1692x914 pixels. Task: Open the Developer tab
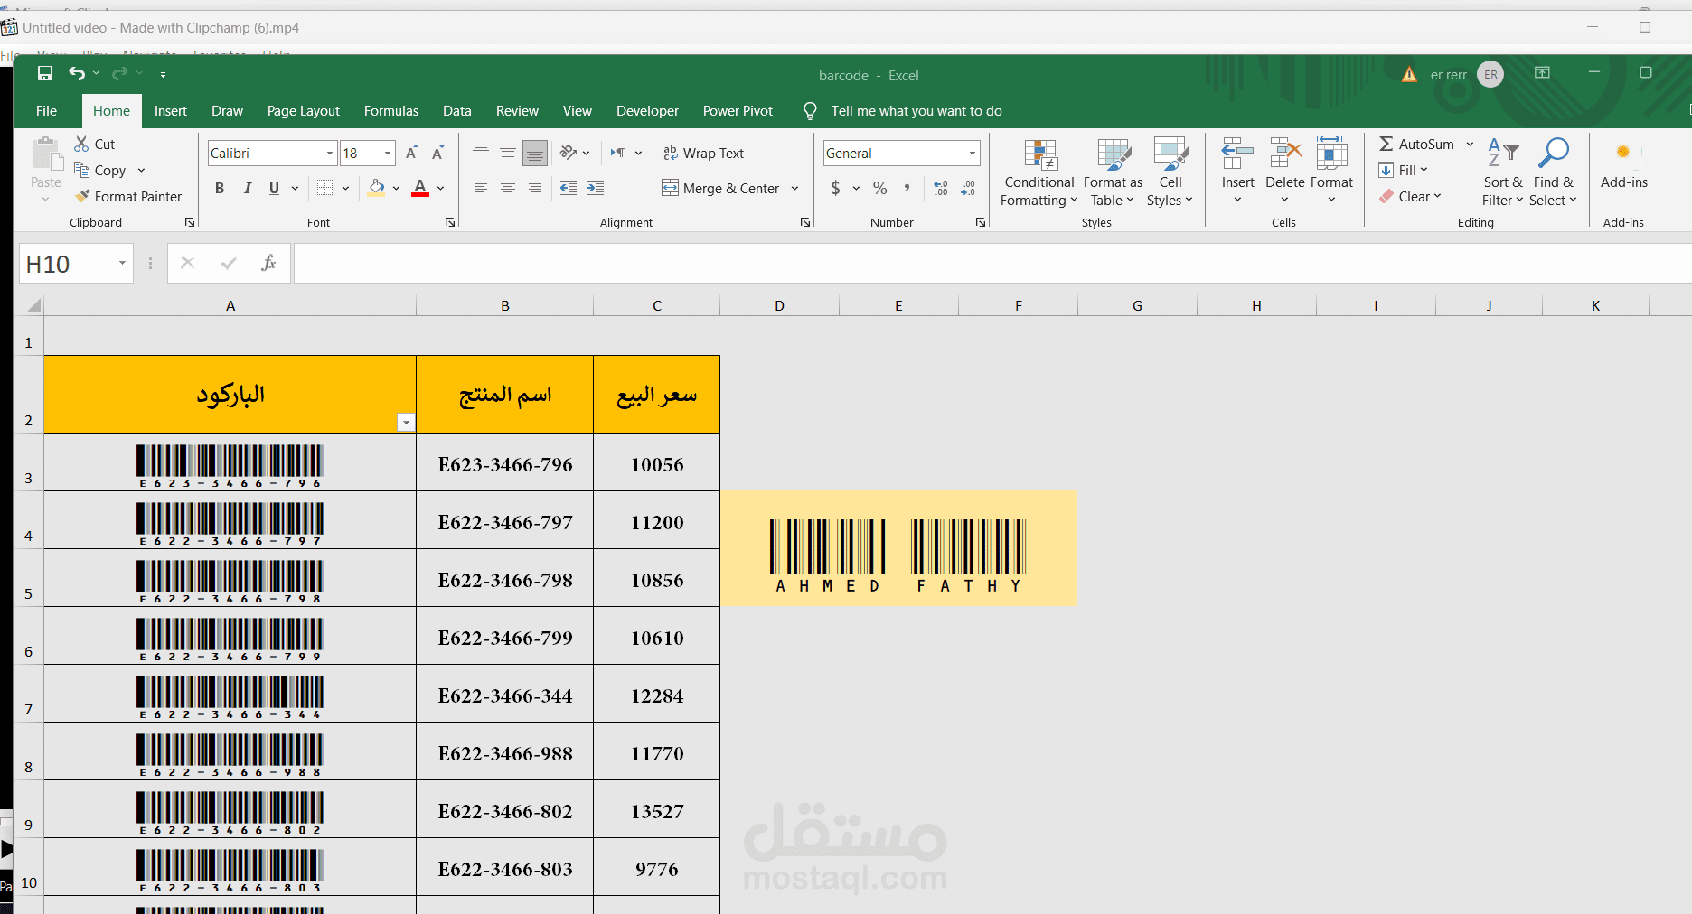pos(647,110)
